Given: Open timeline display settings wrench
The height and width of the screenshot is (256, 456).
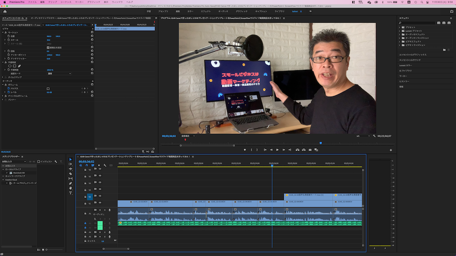Looking at the screenshot, I should [105, 165].
